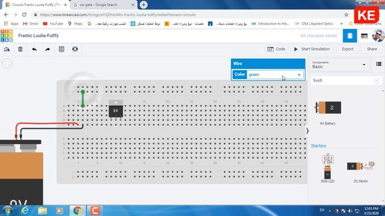Close the xor gate Google tab
The width and height of the screenshot is (385, 216).
(x=133, y=5)
